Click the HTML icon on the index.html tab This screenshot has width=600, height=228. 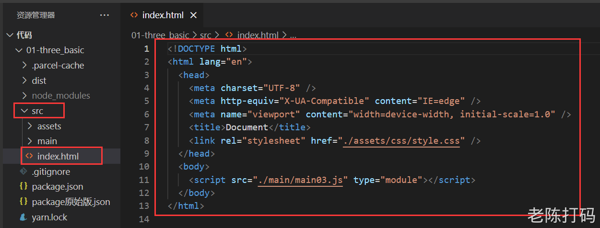134,15
